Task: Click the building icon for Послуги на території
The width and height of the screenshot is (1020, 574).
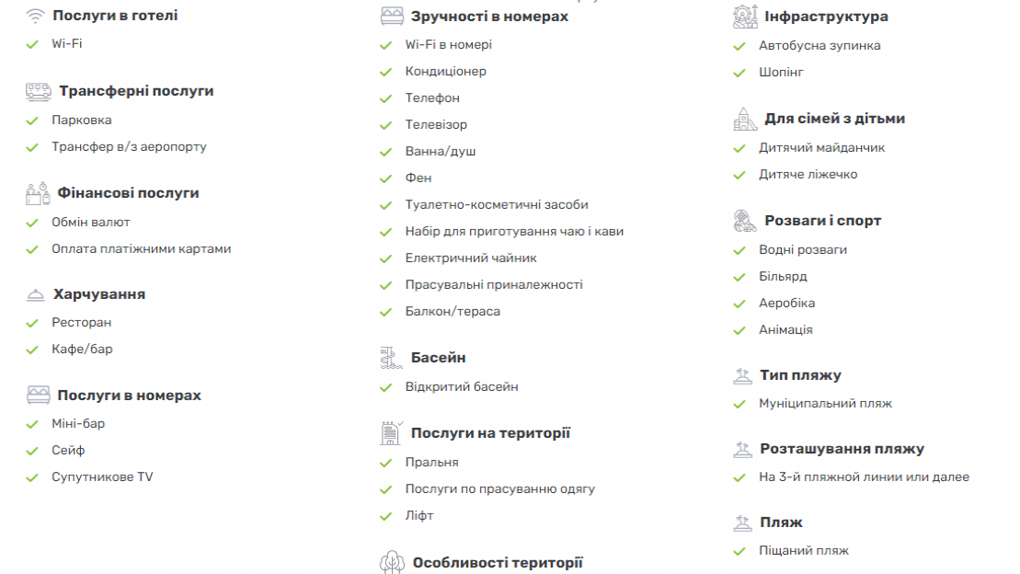Action: [x=391, y=433]
